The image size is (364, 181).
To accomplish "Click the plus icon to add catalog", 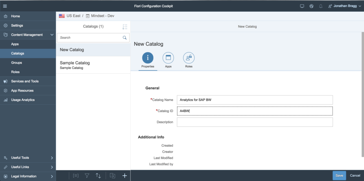I will (x=125, y=176).
